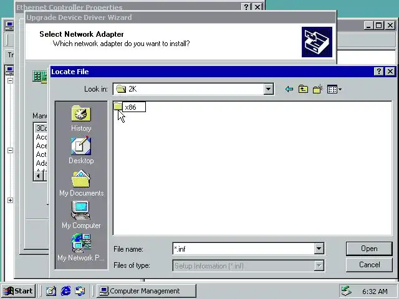Image resolution: width=399 pixels, height=299 pixels.
Task: Click the 6:32 AM clock
Action: 375,292
